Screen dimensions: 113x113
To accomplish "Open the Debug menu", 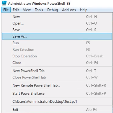I will pyautogui.click(x=53, y=10).
